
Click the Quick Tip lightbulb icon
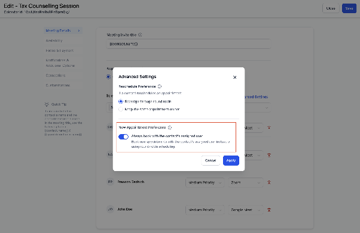[47, 104]
